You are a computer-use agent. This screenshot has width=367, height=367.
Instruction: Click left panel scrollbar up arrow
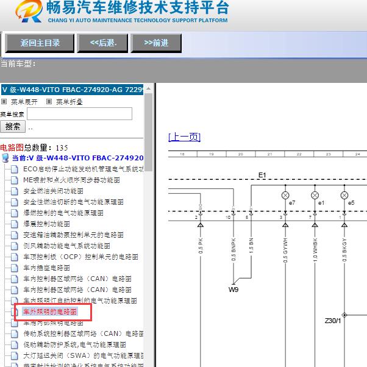(148, 89)
